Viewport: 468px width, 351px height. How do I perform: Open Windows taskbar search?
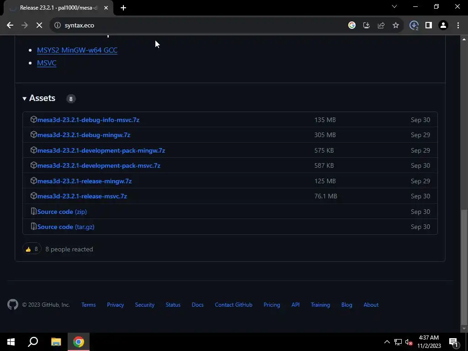click(33, 342)
